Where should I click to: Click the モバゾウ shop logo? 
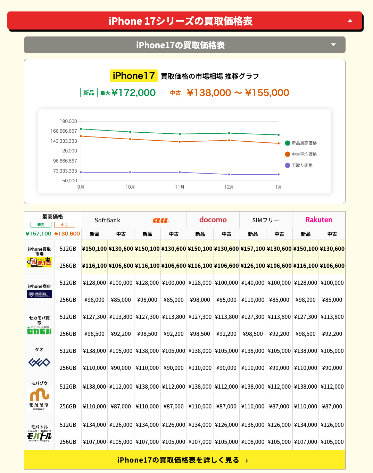click(x=39, y=399)
